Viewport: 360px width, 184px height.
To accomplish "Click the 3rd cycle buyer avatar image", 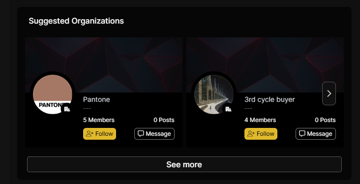I will pyautogui.click(x=214, y=94).
